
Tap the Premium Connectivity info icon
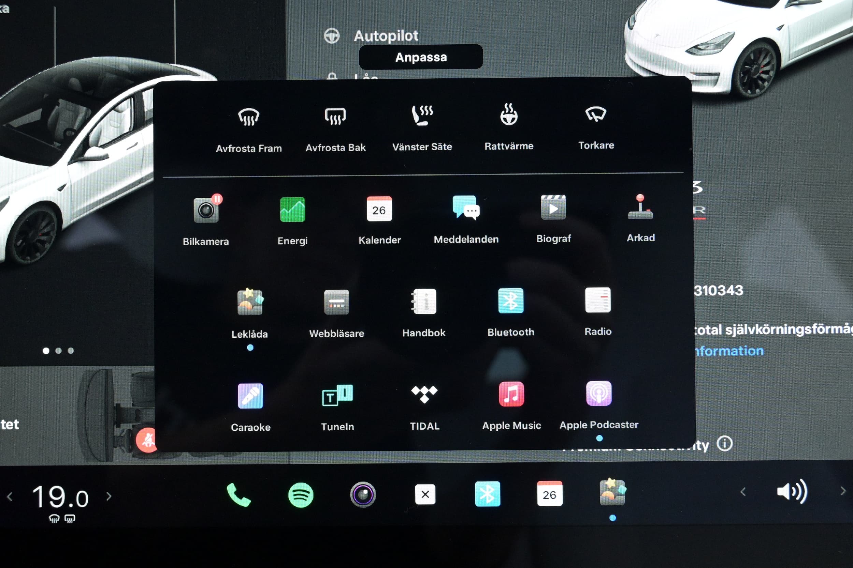pos(725,443)
